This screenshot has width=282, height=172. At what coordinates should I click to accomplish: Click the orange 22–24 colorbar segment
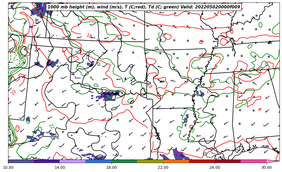pyautogui.click(x=176, y=161)
